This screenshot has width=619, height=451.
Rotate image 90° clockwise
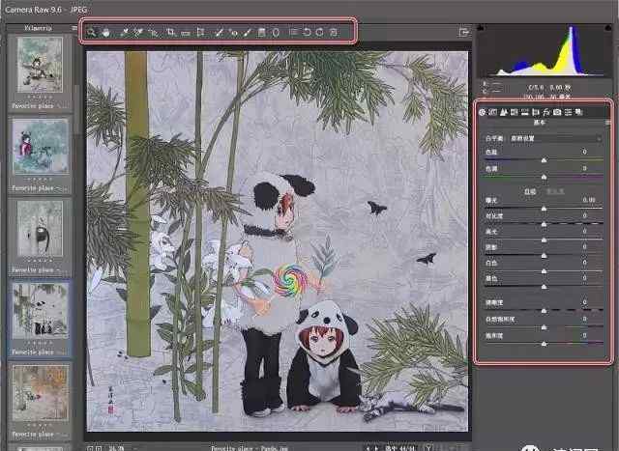click(x=320, y=32)
